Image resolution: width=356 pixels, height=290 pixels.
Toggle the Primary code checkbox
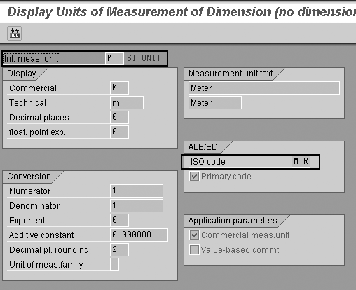pyautogui.click(x=194, y=177)
